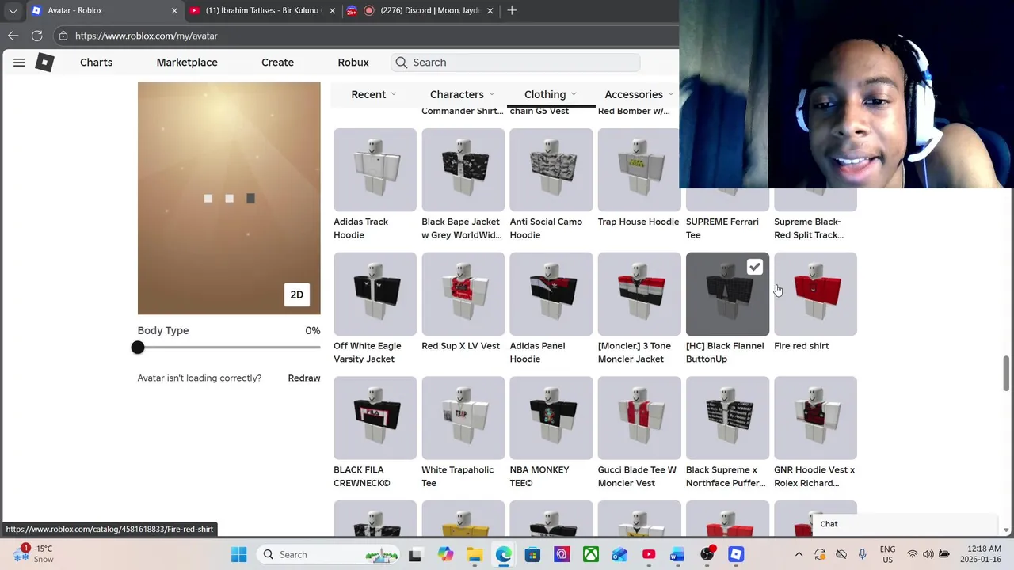Equip the GNR Hoodie Vest x Rolex

pos(815,418)
